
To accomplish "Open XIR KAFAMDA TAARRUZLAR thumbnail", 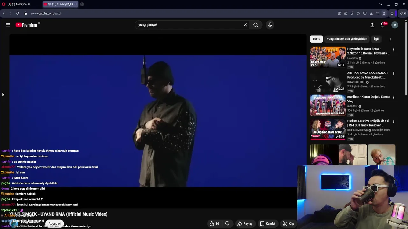I will [328, 81].
